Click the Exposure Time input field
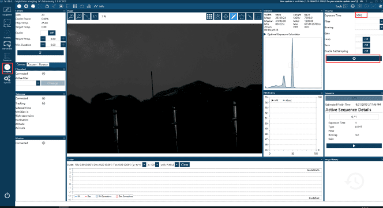The height and width of the screenshot is (208, 383). click(x=361, y=15)
